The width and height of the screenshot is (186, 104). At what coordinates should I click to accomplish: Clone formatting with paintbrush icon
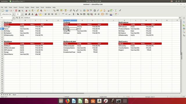[38, 10]
